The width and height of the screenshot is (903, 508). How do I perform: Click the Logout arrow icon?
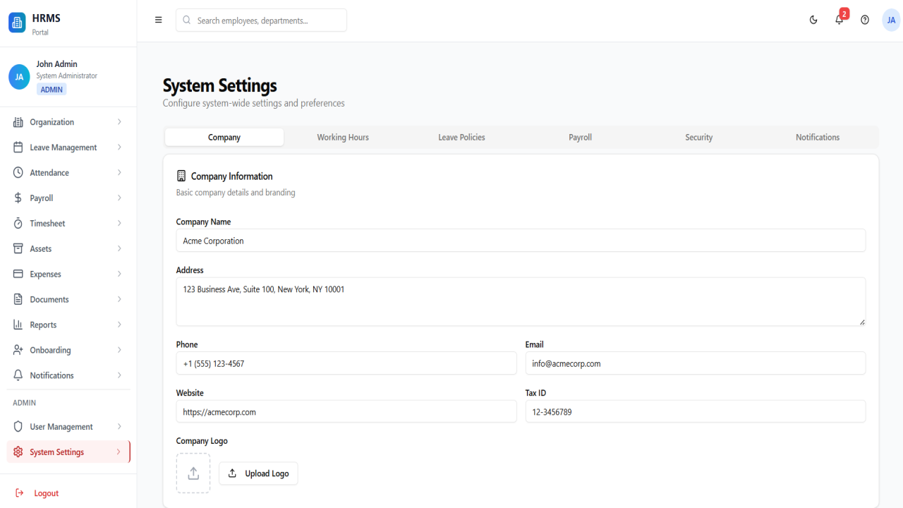click(20, 493)
